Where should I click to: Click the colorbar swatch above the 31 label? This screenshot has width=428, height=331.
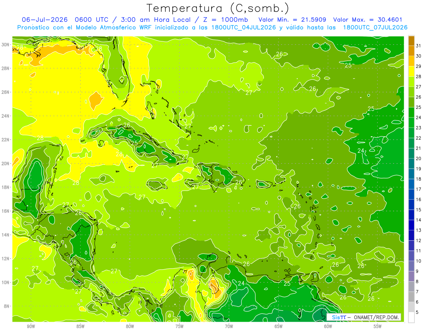click(411, 41)
